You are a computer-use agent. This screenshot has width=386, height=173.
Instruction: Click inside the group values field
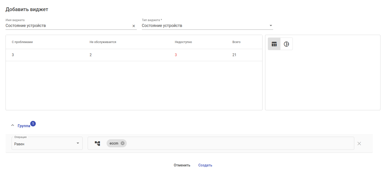227,143
